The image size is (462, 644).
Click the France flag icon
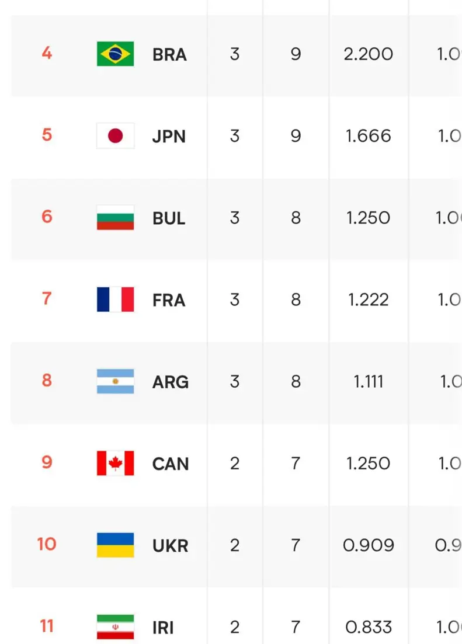(115, 300)
